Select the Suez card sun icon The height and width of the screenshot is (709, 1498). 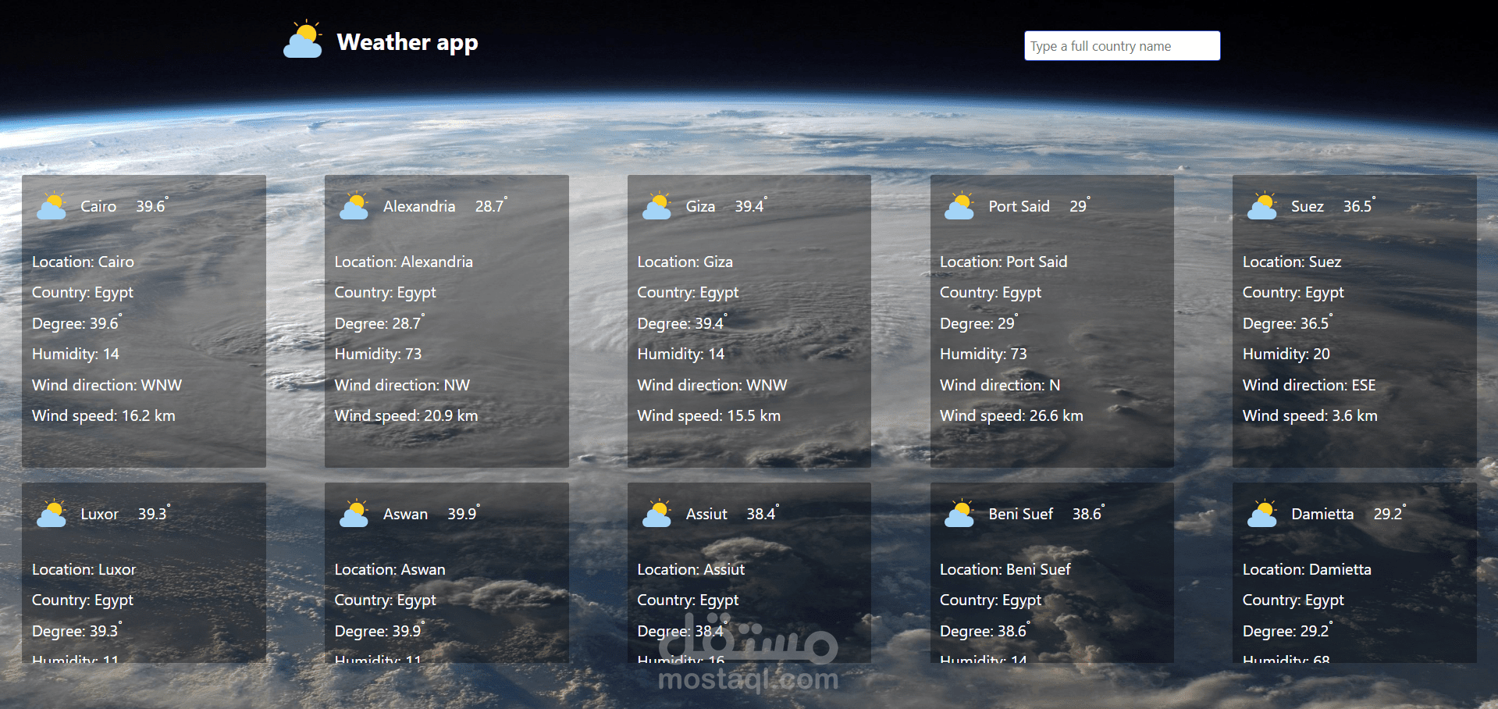point(1261,205)
